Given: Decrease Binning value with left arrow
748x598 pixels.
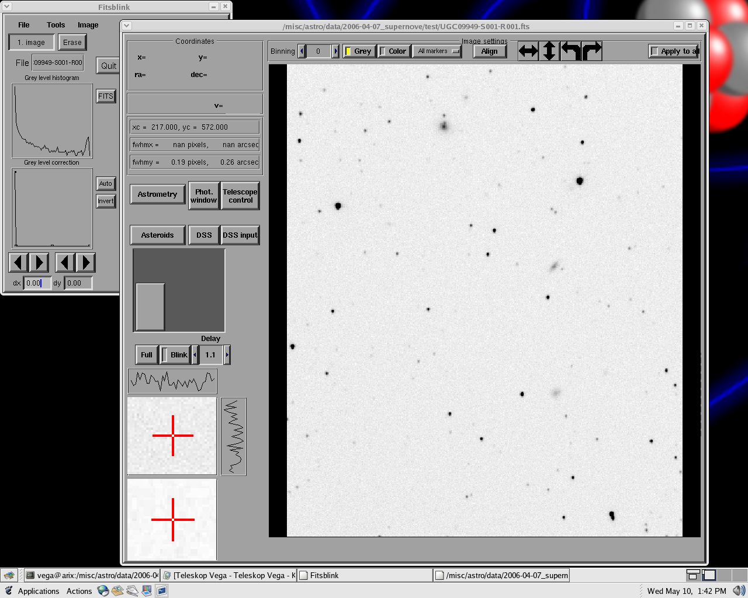Looking at the screenshot, I should point(302,51).
